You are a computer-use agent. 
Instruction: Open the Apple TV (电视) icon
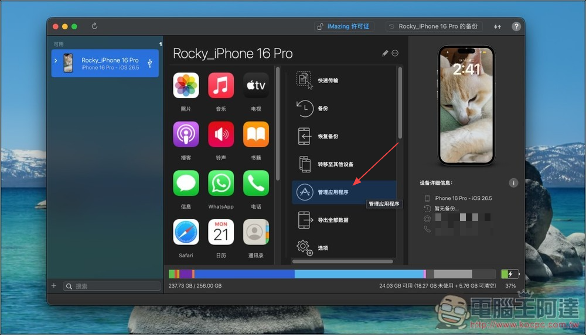pos(256,85)
